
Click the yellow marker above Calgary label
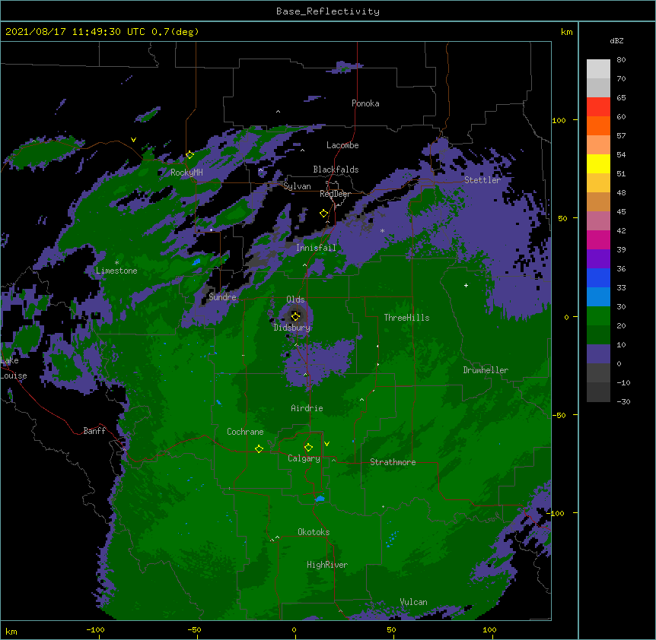pos(308,448)
